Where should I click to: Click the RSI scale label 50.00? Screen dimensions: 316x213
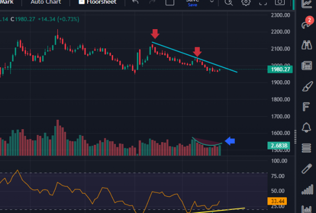(278, 191)
